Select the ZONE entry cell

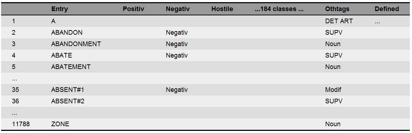coord(60,124)
